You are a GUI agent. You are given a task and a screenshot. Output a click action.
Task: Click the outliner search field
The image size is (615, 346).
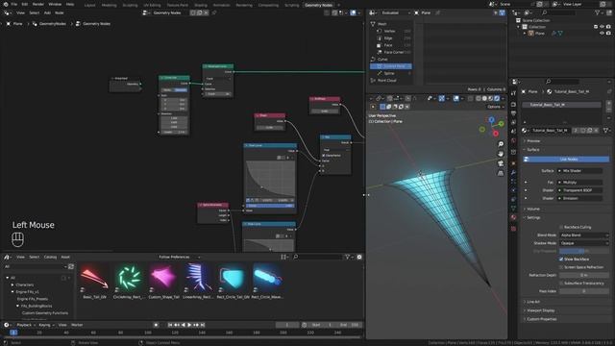pos(560,12)
